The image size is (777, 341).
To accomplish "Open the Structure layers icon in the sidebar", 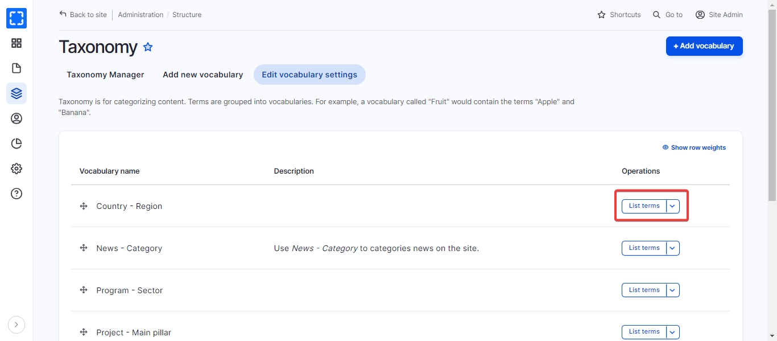I will (16, 93).
